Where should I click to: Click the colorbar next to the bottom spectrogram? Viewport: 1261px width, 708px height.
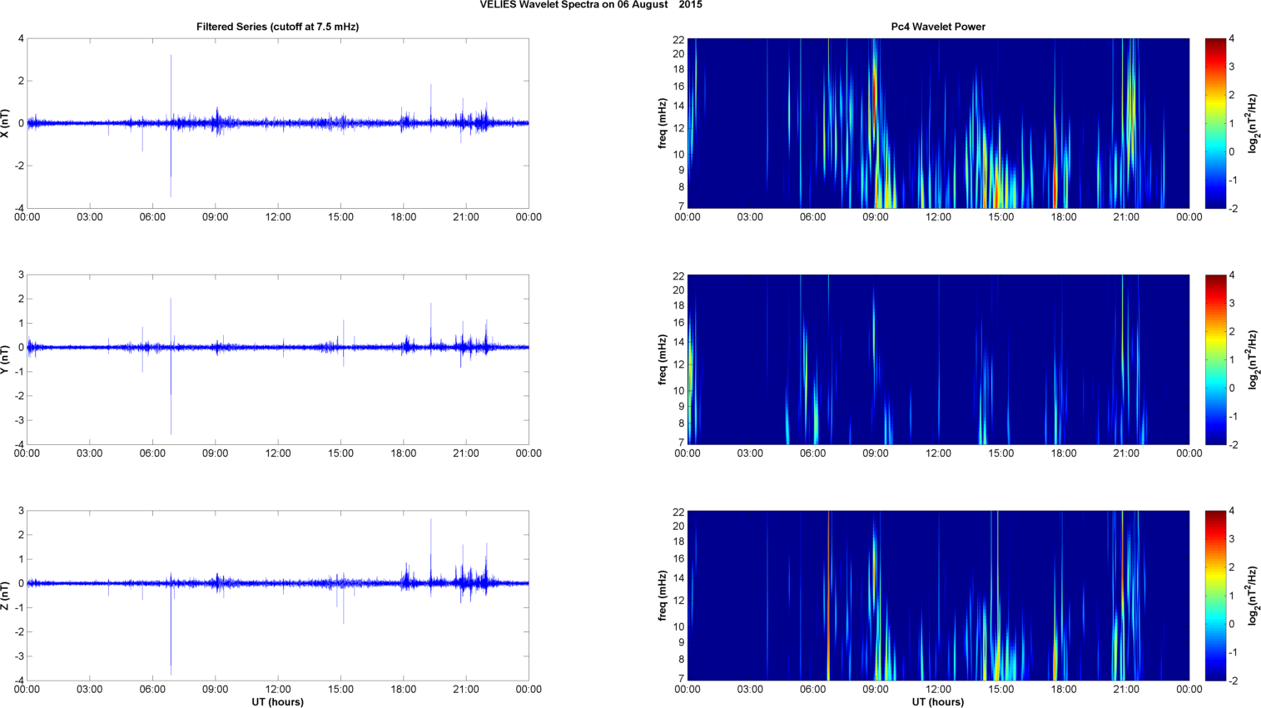(1215, 596)
